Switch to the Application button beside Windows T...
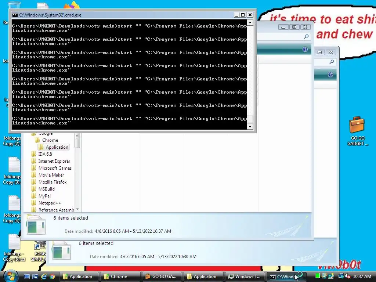Image resolution: width=376 pixels, height=282 pixels. pos(203,276)
